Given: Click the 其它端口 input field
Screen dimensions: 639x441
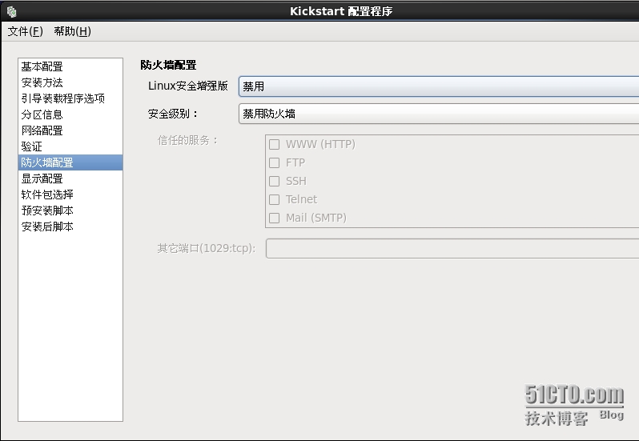Looking at the screenshot, I should coord(452,248).
